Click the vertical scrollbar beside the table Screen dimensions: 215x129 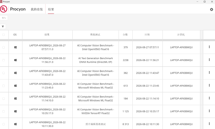pyautogui.click(x=202, y=80)
